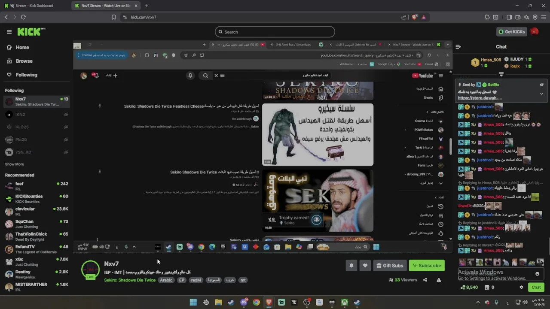Open the browser main menu
550x309 pixels.
[543, 17]
